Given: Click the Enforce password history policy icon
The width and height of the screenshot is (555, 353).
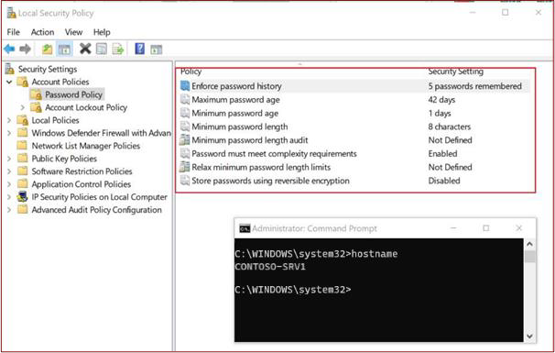Looking at the screenshot, I should [185, 86].
